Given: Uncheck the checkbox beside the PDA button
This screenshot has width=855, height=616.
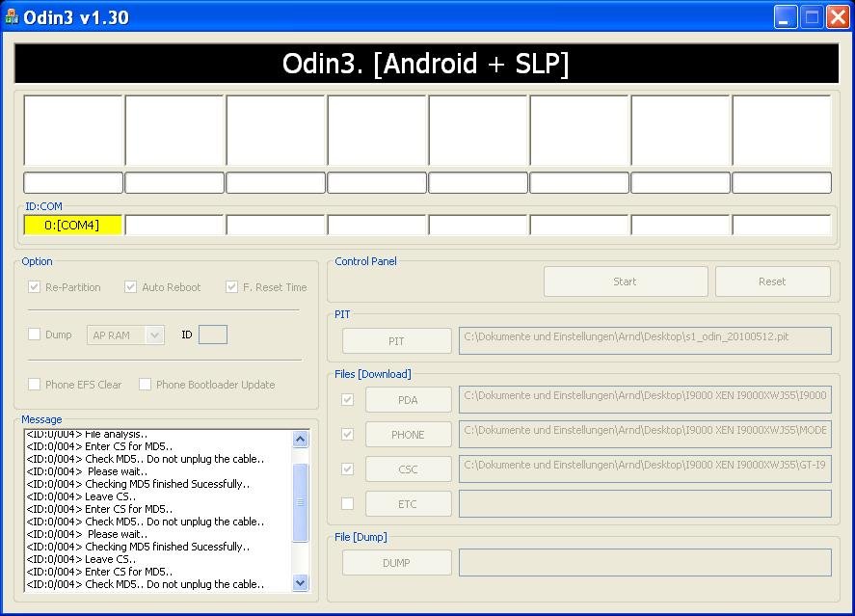Looking at the screenshot, I should point(347,400).
